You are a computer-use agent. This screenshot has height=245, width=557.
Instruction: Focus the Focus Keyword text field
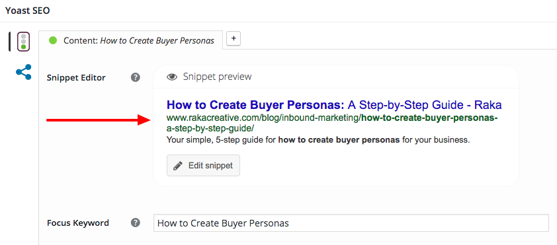351,223
